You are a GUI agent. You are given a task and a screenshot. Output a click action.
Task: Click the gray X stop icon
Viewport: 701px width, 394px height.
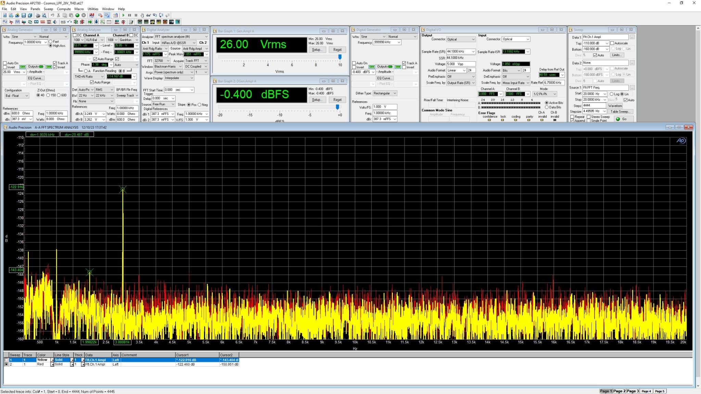84,15
